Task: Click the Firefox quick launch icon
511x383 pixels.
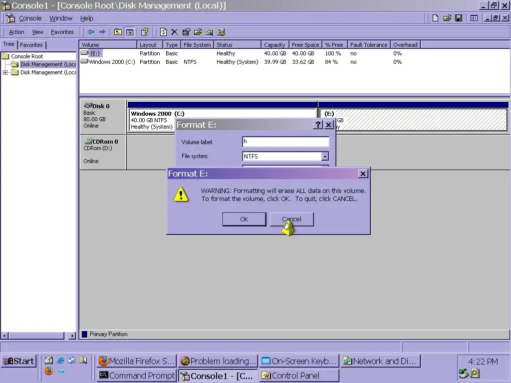Action: (49, 371)
